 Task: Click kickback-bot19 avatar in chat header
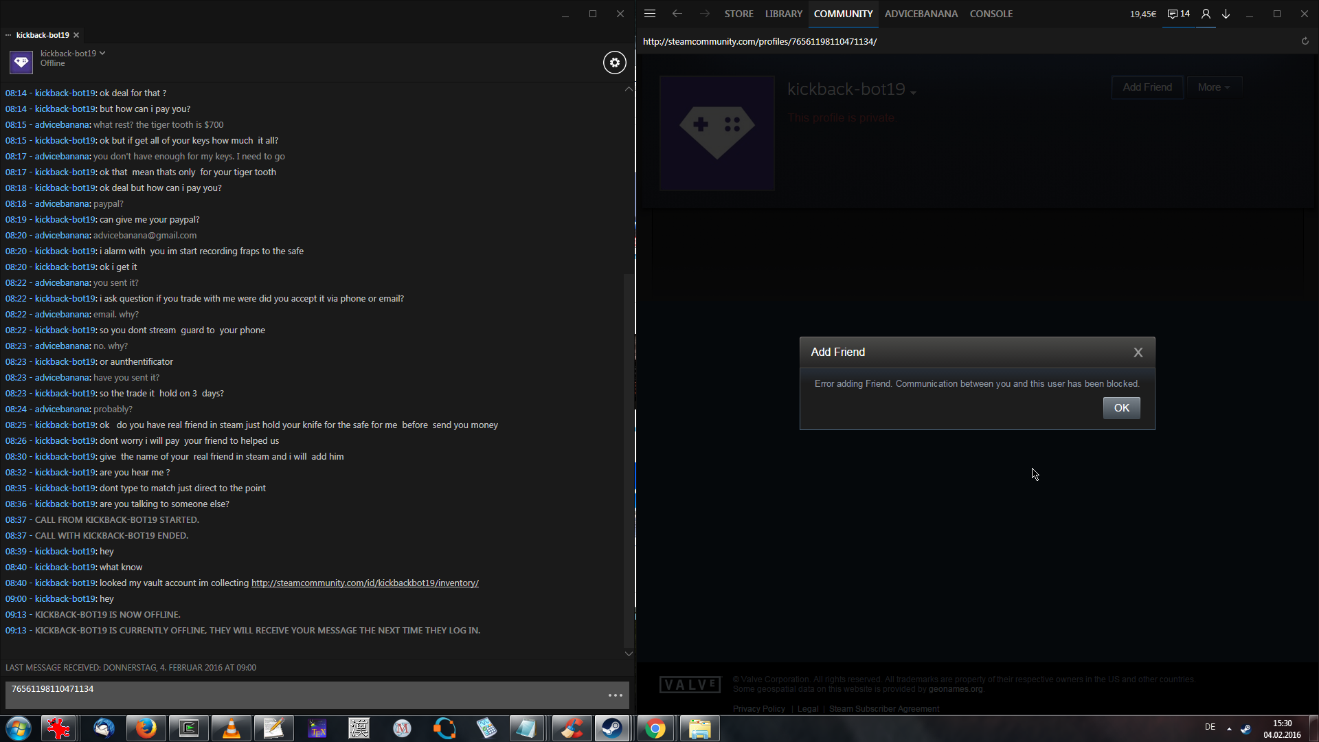[x=21, y=63]
